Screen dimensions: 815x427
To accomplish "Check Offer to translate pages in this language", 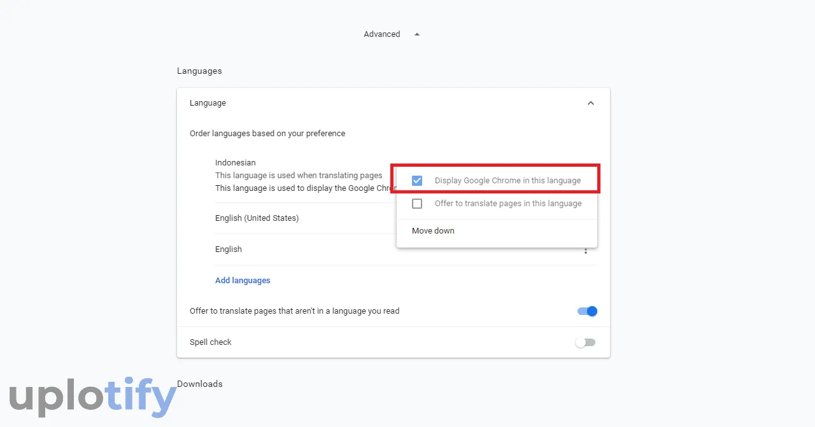I will point(417,204).
